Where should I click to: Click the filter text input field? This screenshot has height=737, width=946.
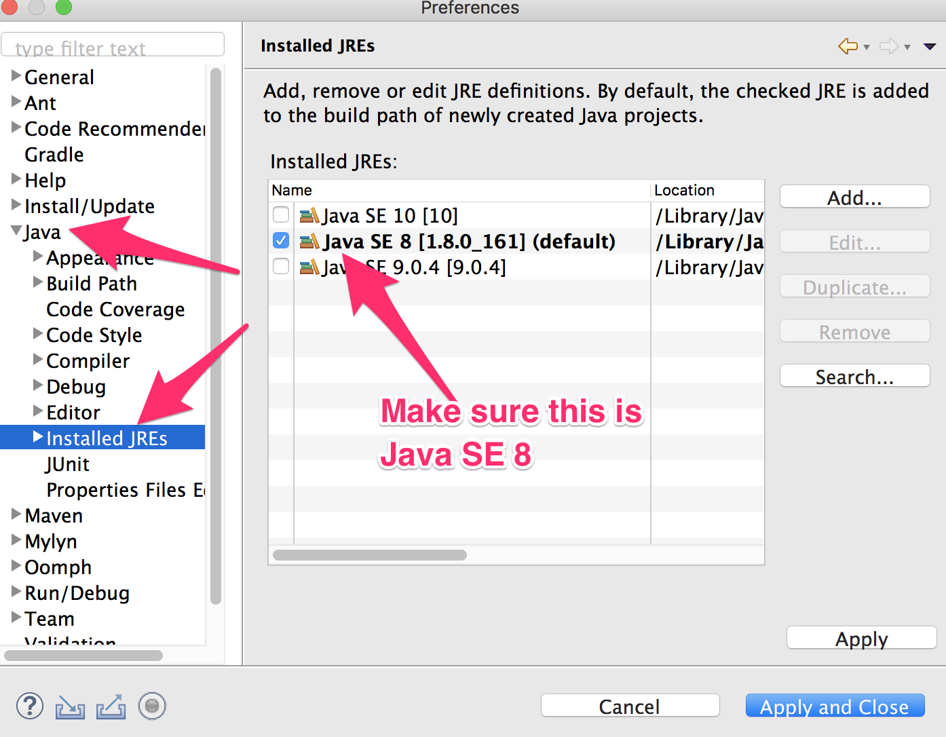tap(112, 44)
